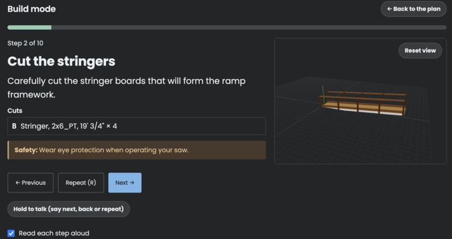Click the Cut the stringers heading

(61, 61)
